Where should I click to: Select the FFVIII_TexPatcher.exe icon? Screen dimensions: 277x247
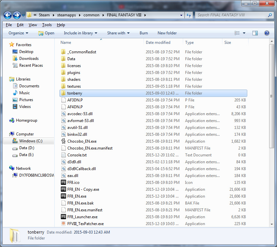[63, 223]
